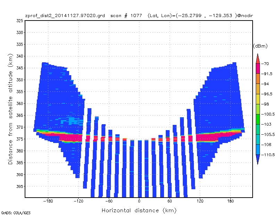The image size is (278, 215).
Task: Click the -180 x-axis tick label
Action: coord(48,201)
